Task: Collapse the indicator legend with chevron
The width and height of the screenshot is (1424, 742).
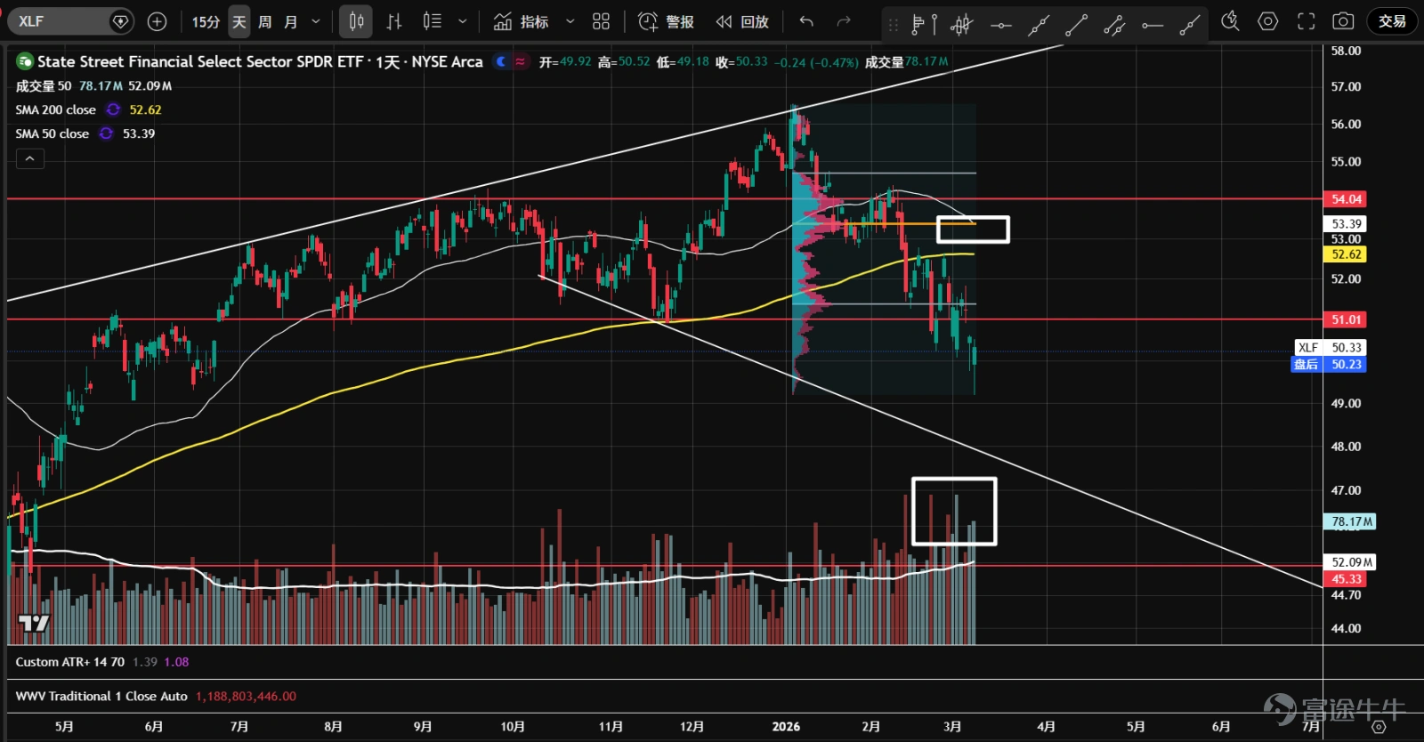Action: 29,158
